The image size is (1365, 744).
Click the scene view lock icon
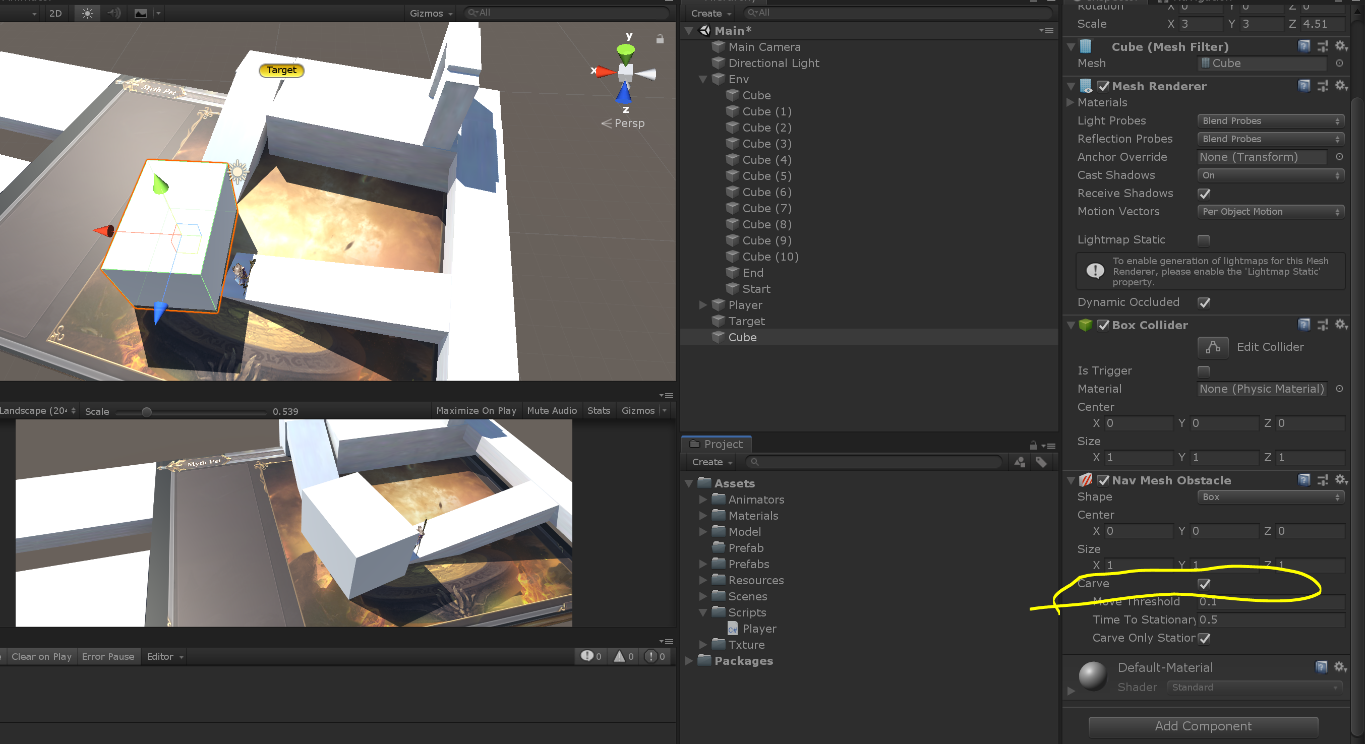coord(660,39)
